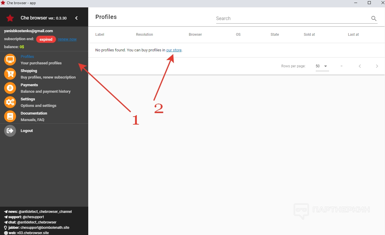This screenshot has height=235, width=385.
Task: Open the gears Settings icon
Action: [10, 102]
